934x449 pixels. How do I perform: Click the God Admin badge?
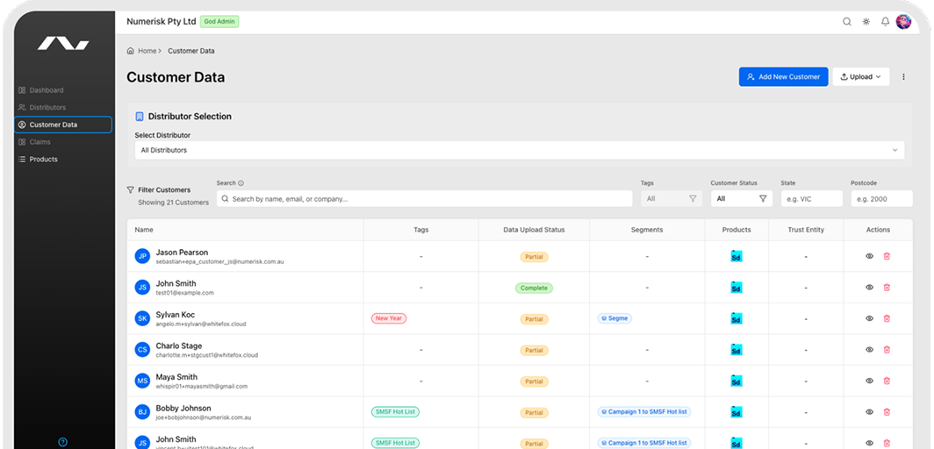coord(219,21)
